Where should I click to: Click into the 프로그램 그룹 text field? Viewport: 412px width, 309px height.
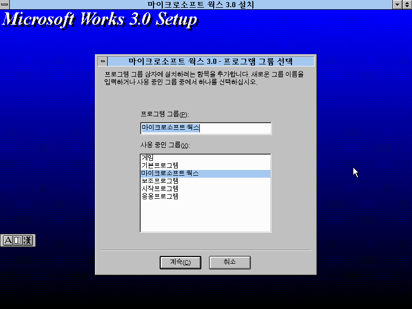(x=206, y=128)
